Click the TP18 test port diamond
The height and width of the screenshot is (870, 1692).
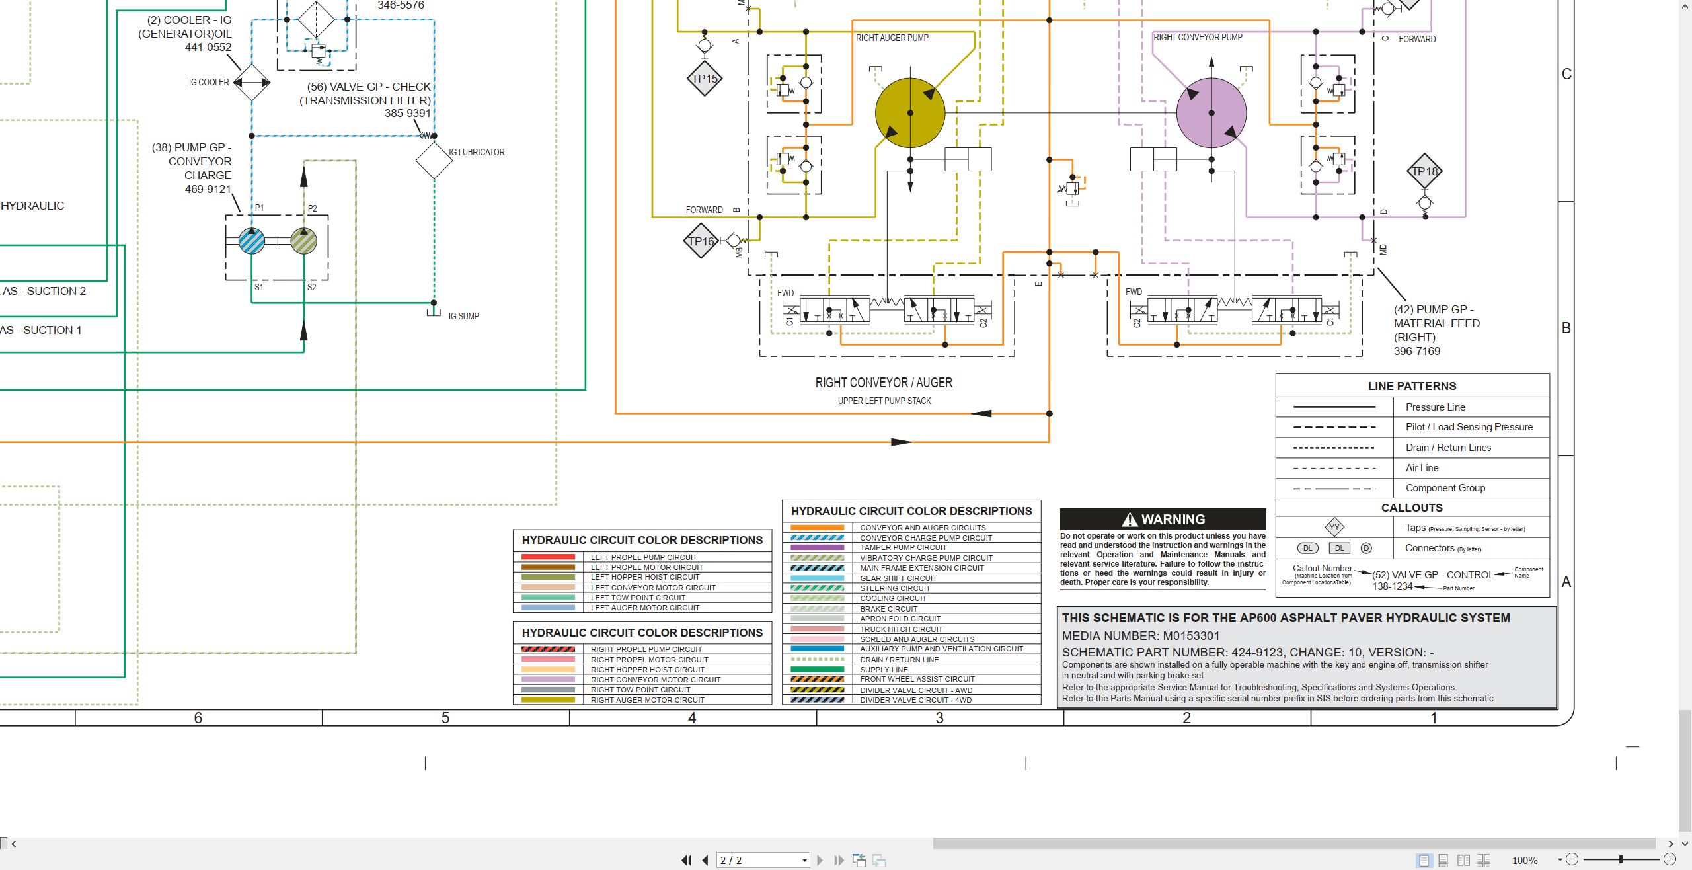1424,171
